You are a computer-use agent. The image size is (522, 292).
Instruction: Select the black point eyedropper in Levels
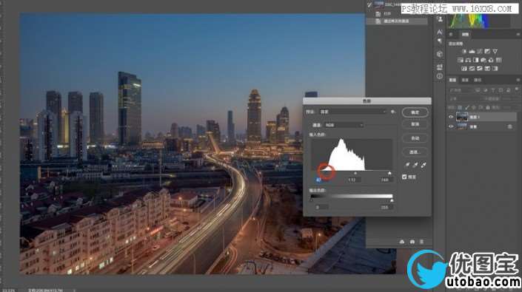point(407,165)
